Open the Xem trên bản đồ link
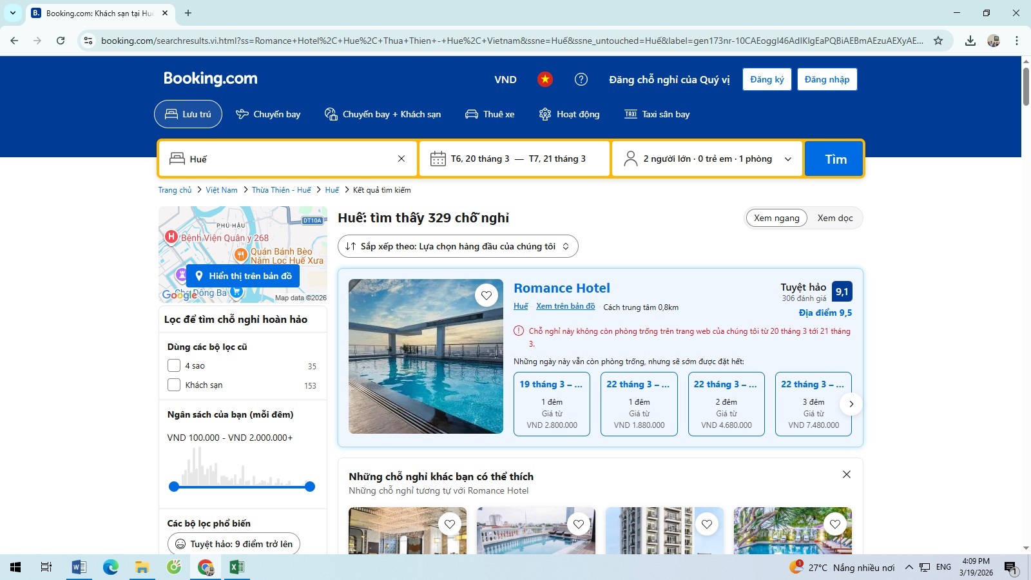1031x580 pixels. pyautogui.click(x=565, y=306)
